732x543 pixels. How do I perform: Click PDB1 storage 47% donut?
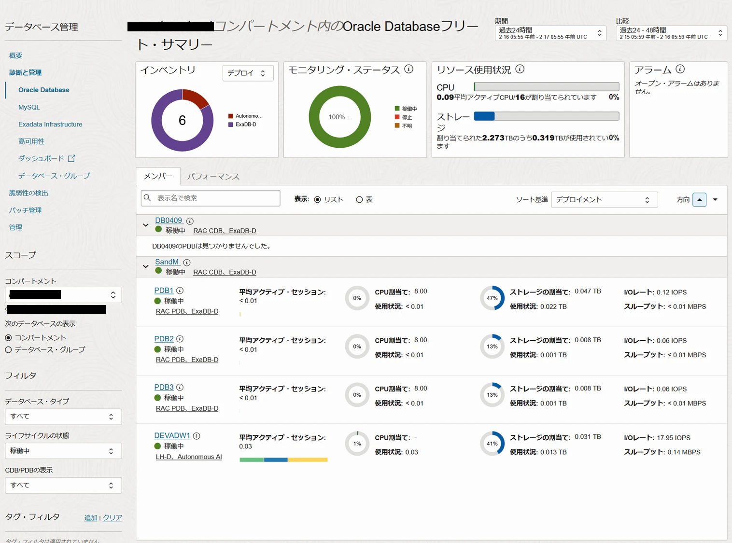[x=492, y=298]
